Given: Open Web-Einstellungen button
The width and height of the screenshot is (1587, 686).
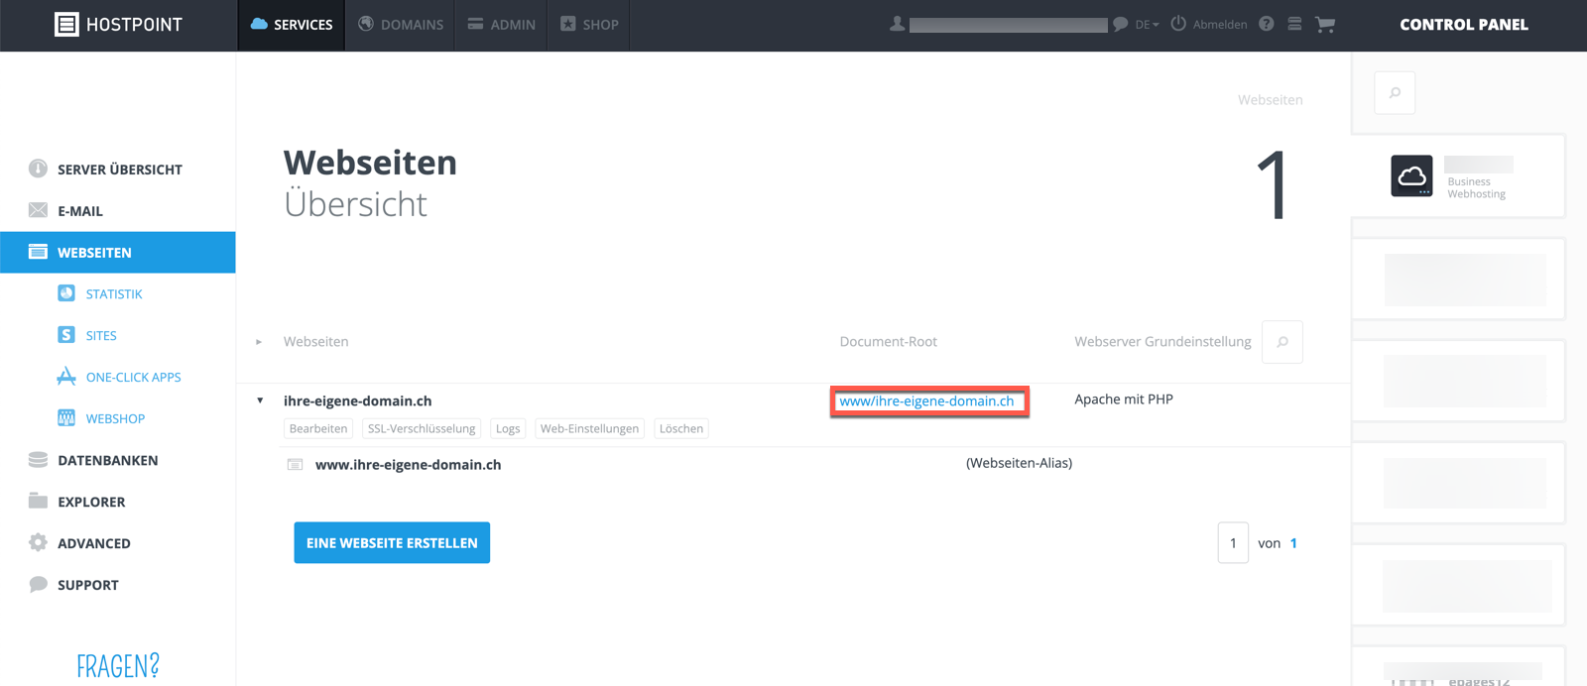Looking at the screenshot, I should pos(589,429).
